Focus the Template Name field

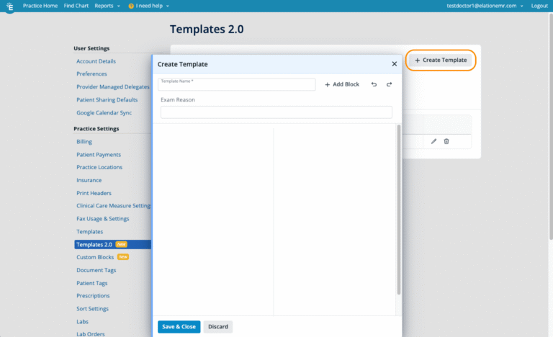click(237, 84)
